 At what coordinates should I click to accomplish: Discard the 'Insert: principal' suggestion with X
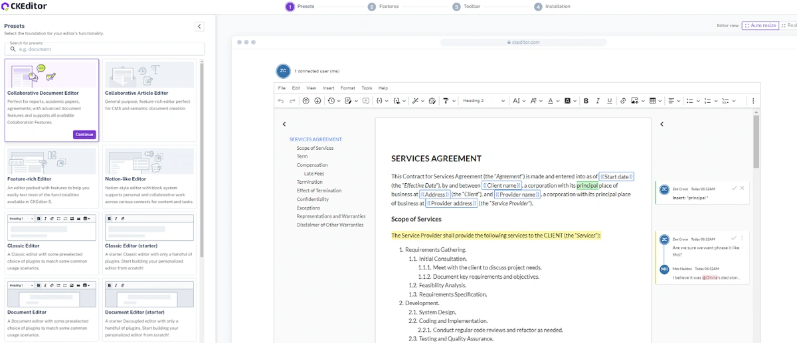[x=743, y=188]
